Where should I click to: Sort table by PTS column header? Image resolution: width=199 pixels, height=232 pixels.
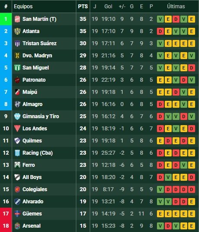coord(83,7)
